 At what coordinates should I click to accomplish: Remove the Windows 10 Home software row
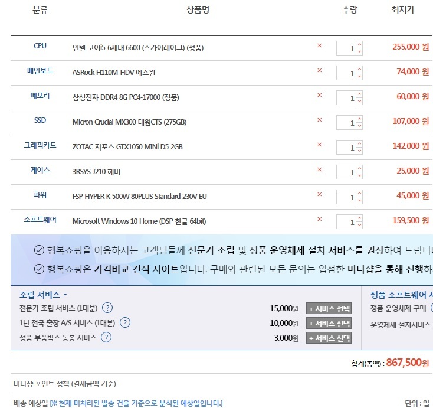click(320, 219)
